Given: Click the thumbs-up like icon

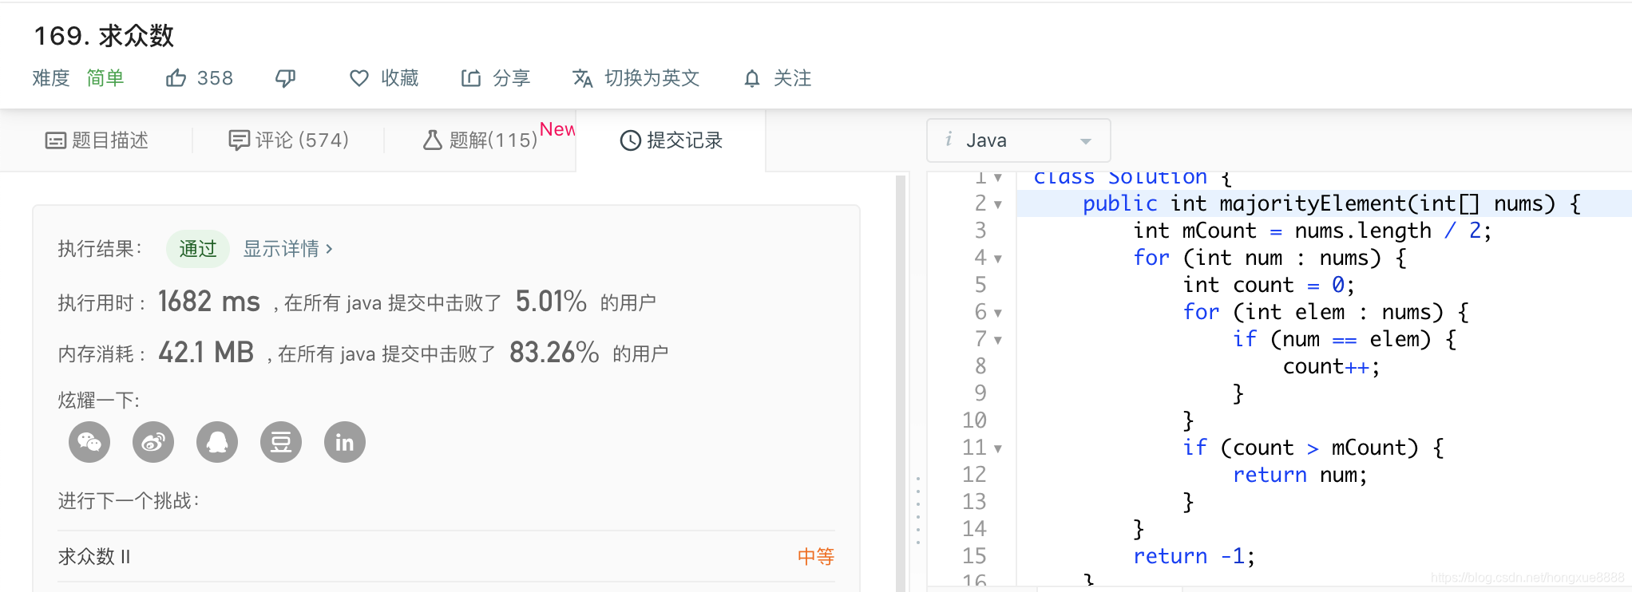Looking at the screenshot, I should click(176, 77).
